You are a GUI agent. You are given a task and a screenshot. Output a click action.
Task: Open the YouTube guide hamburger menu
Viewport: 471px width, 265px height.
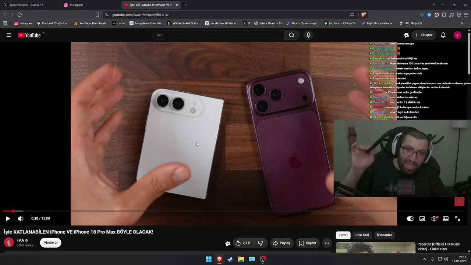point(9,35)
